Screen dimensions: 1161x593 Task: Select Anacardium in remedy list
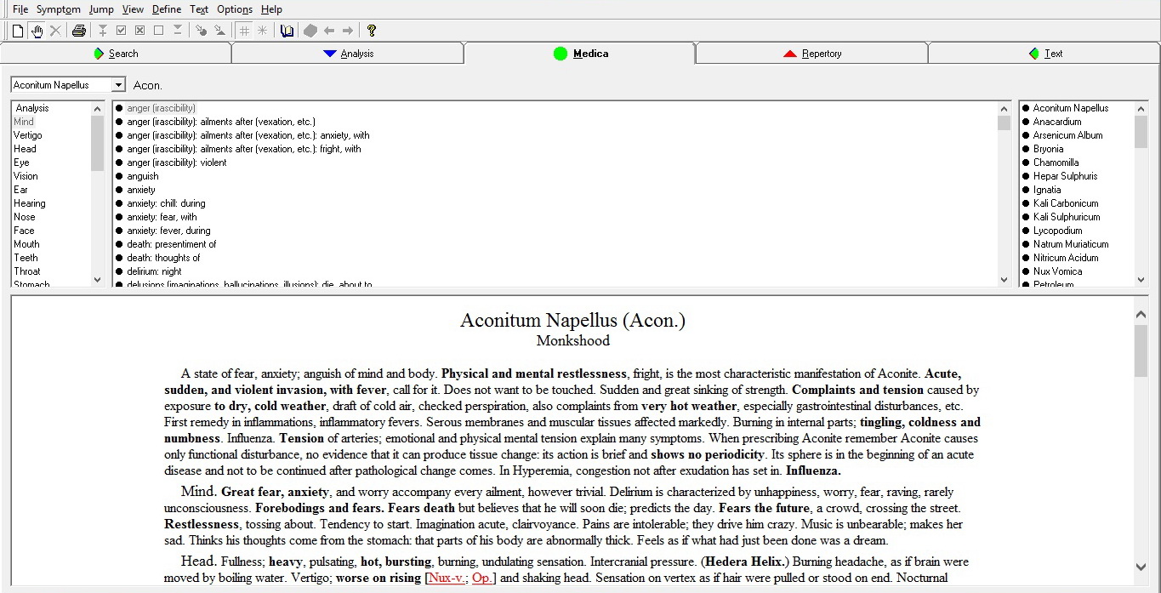[x=1057, y=122]
